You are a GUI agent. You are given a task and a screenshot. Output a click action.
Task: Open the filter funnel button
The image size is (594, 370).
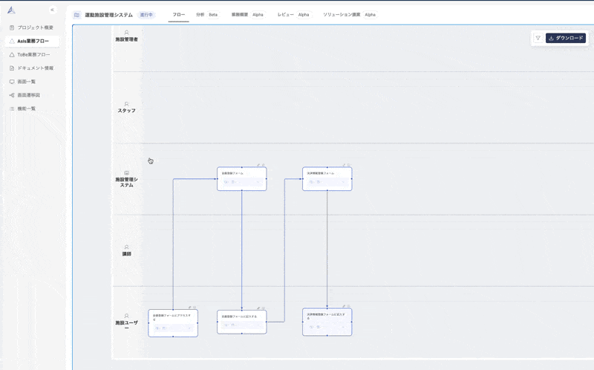(x=538, y=38)
